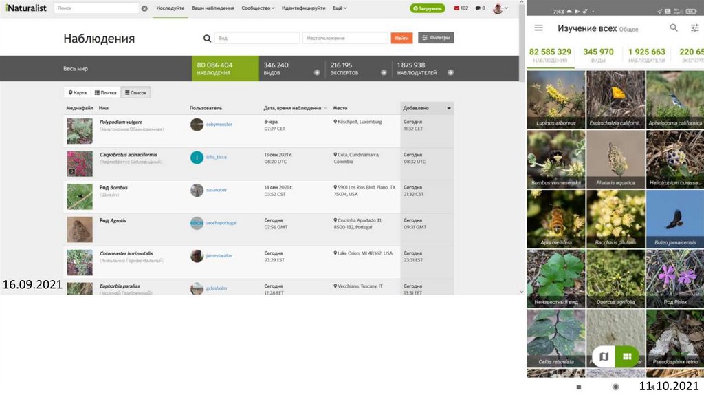Open the Исследуйте menu item
704x395 pixels.
click(170, 8)
